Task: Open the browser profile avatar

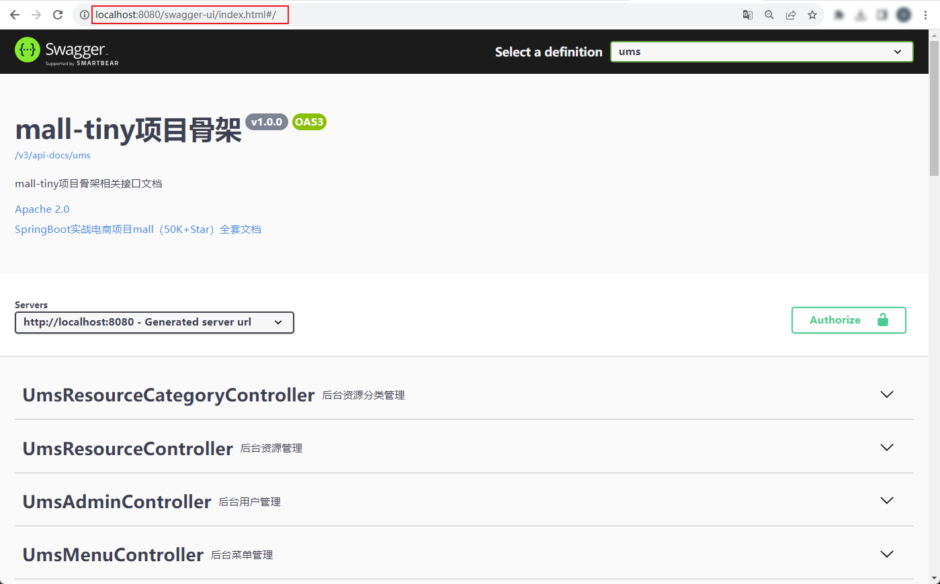Action: 904,15
